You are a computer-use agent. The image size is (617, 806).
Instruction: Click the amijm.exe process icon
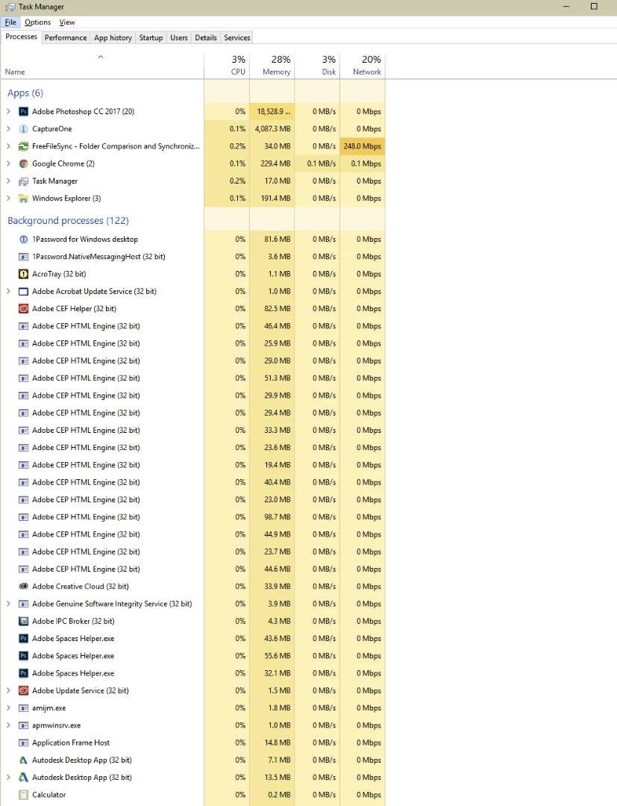pyautogui.click(x=23, y=708)
